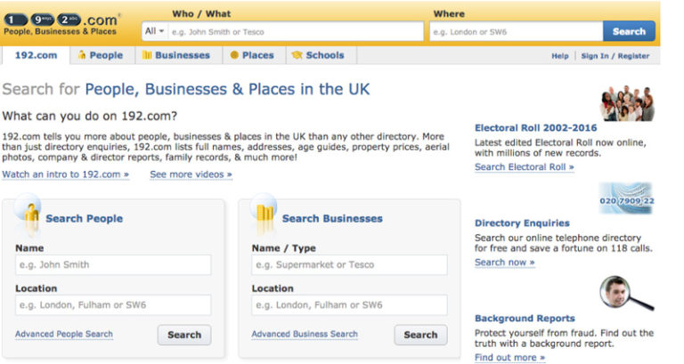
Task: Click the Sign In / Register link
Action: 615,56
